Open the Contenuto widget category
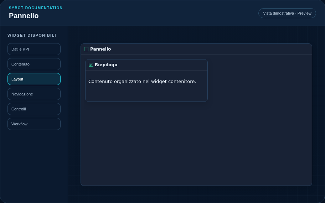Viewport: 325px width, 203px height. point(34,64)
